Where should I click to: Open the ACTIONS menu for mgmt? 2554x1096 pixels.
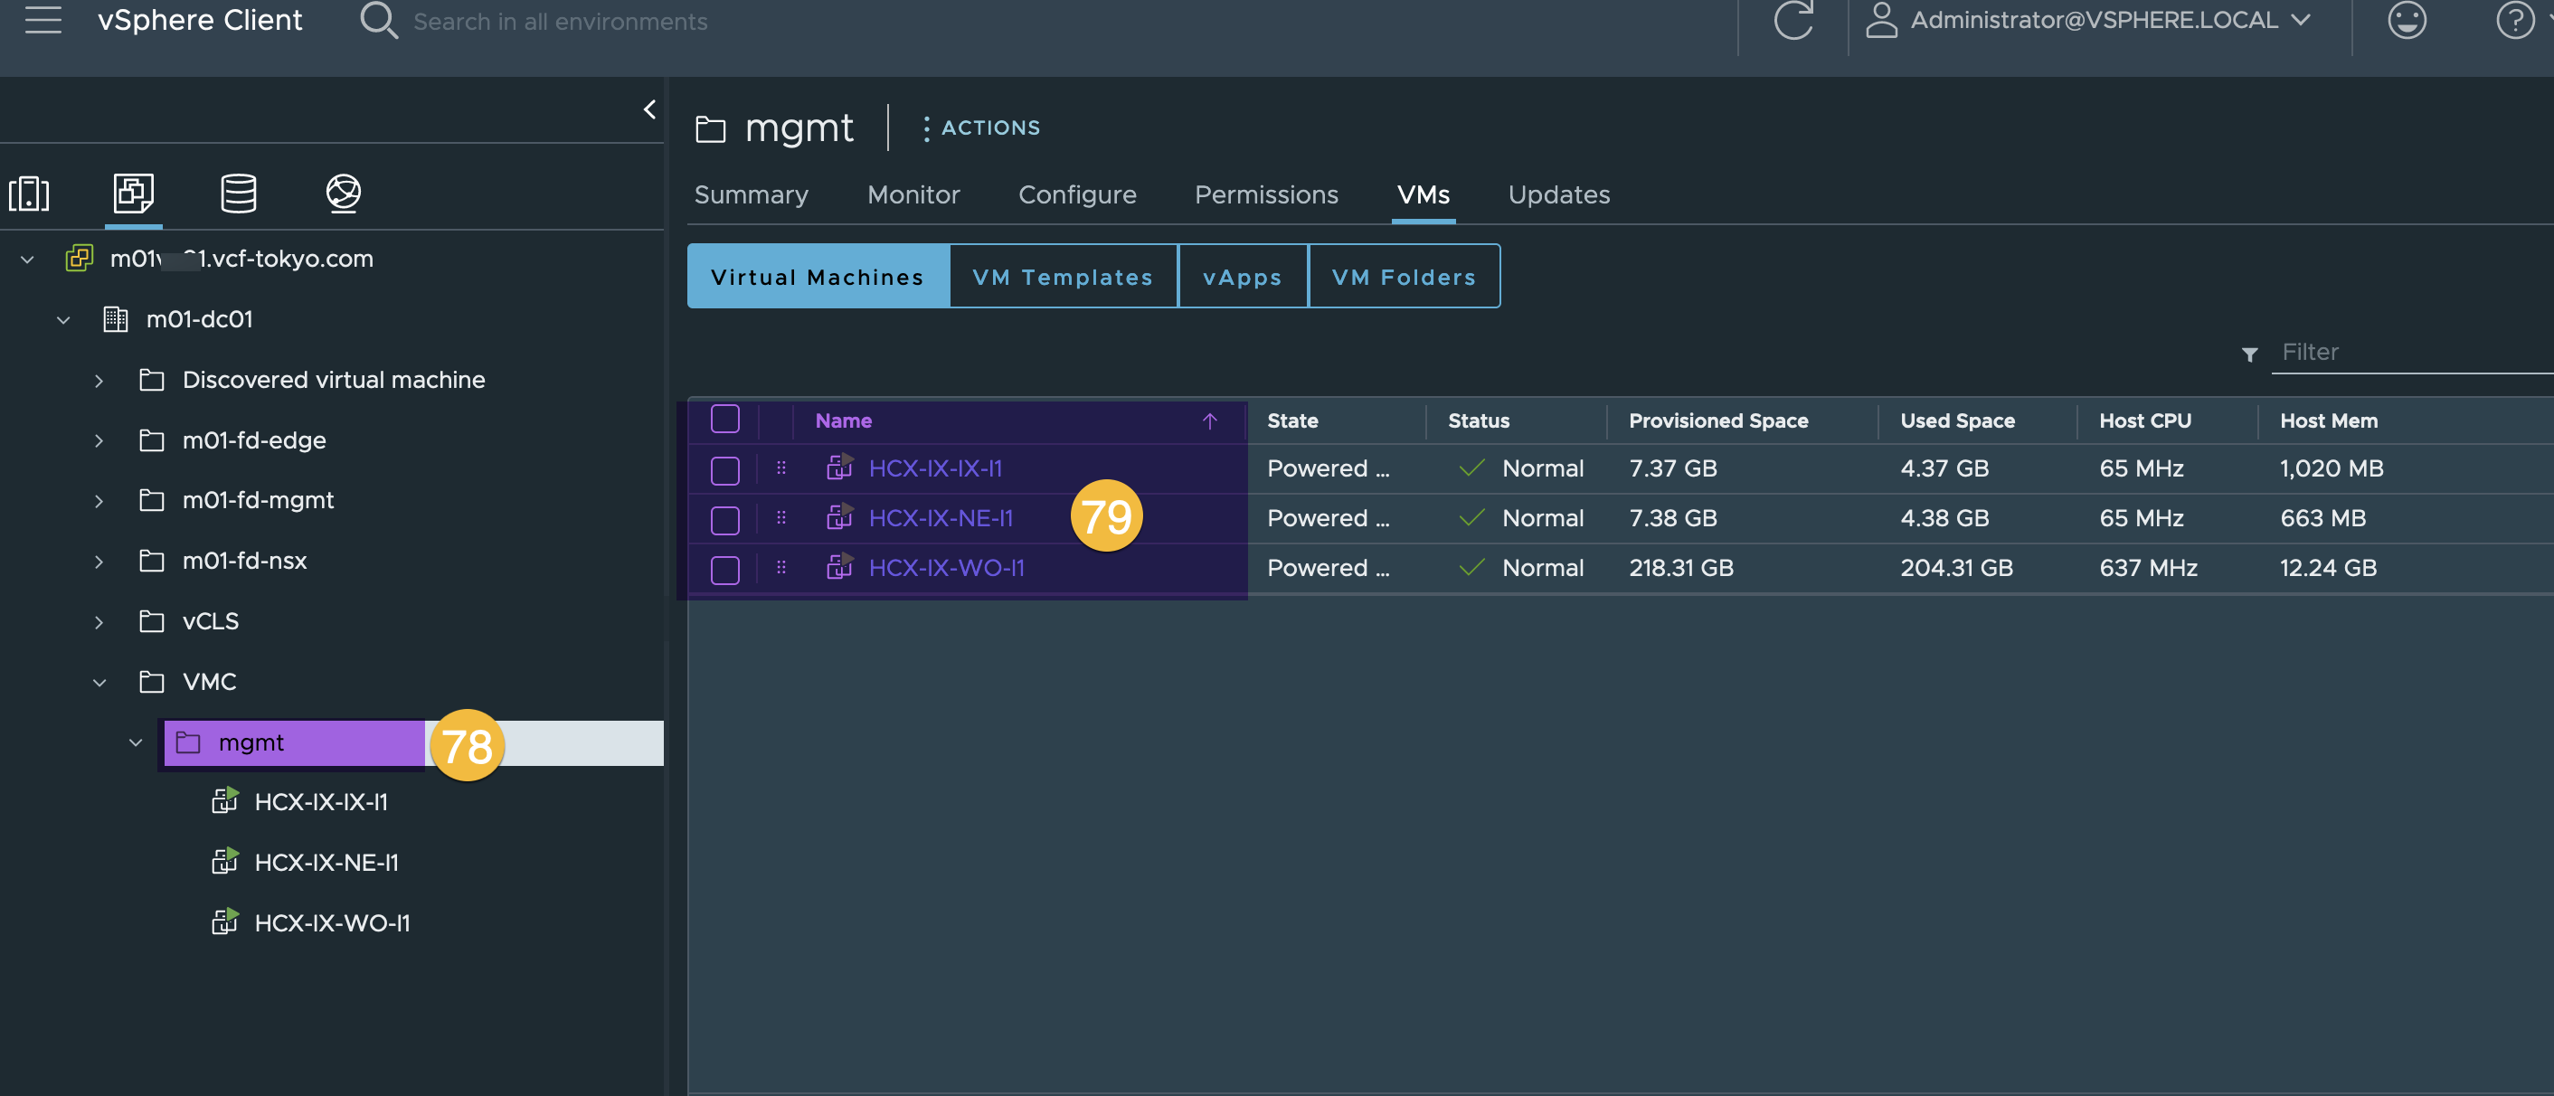[979, 128]
